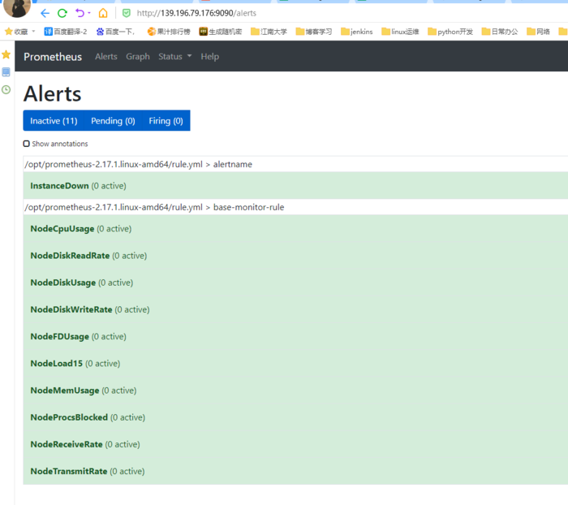Viewport: 568px width, 505px height.
Task: Toggle the Pending (0) filter
Action: 113,121
